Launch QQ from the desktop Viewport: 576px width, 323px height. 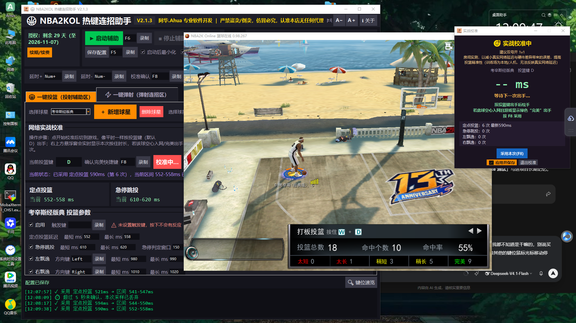pos(10,172)
